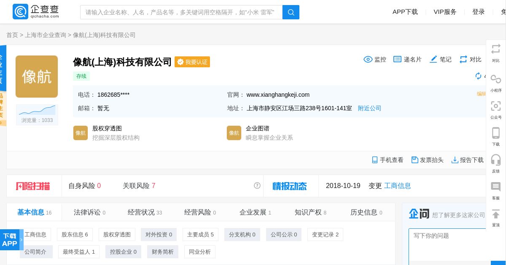Select 分支机构 0 sub-section
Viewport: 506px width, 265px height.
point(242,234)
